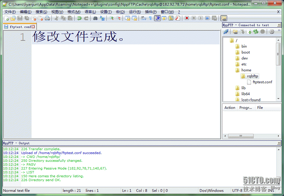The height and width of the screenshot is (196, 284).
Task: Click the Zoom Out magnifier icon
Action: [x=118, y=18]
